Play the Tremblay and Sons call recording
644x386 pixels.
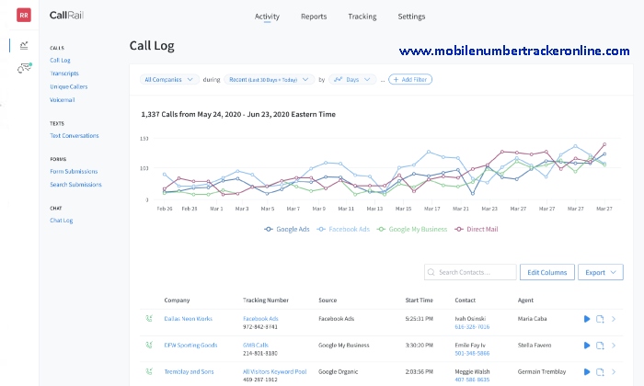pyautogui.click(x=587, y=371)
